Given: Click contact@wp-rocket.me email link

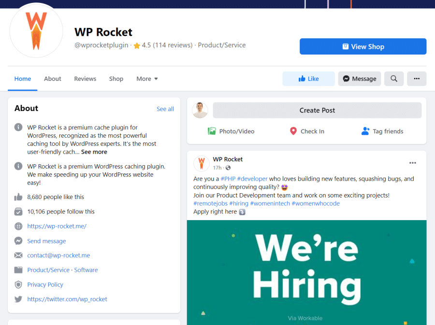Looking at the screenshot, I should pyautogui.click(x=58, y=255).
